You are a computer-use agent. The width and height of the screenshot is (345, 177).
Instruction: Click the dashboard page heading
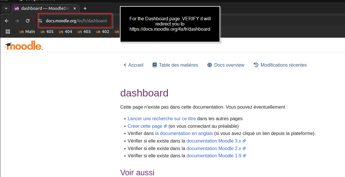[144, 93]
